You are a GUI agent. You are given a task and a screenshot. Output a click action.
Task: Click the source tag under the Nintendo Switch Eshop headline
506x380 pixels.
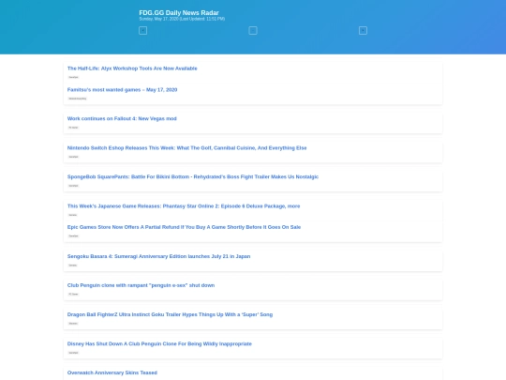(74, 157)
